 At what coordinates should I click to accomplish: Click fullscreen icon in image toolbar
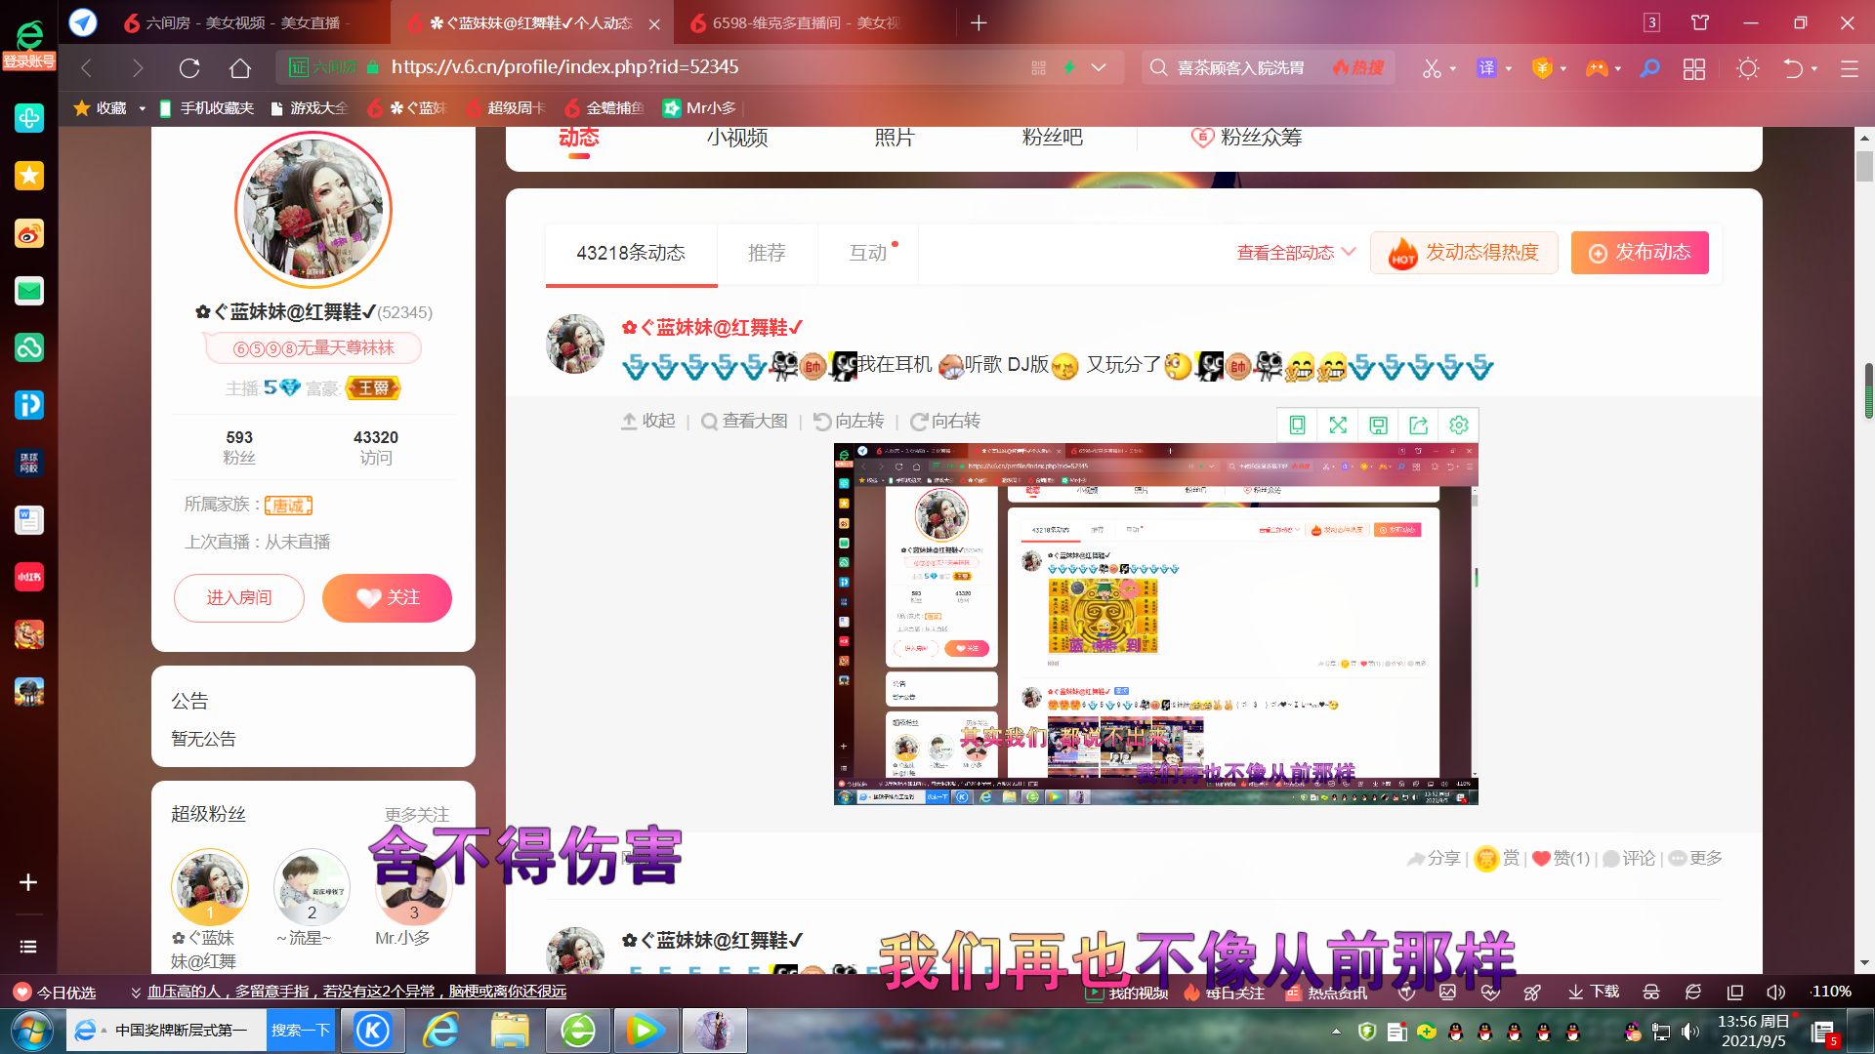(x=1338, y=425)
